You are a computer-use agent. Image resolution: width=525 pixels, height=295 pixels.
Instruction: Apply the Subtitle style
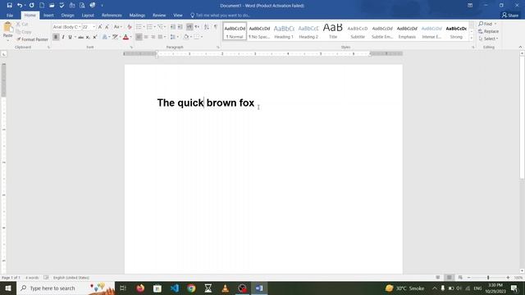(x=358, y=31)
